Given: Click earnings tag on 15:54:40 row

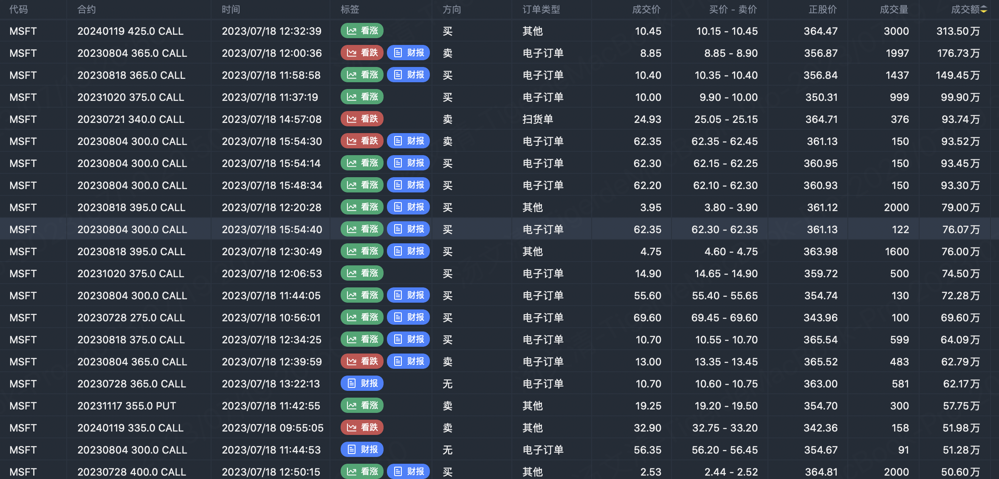Looking at the screenshot, I should 408,229.
